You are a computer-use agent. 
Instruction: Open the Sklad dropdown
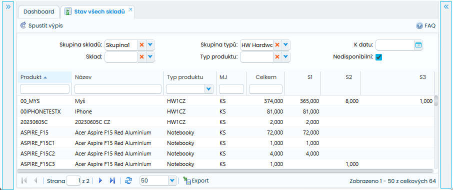150,57
